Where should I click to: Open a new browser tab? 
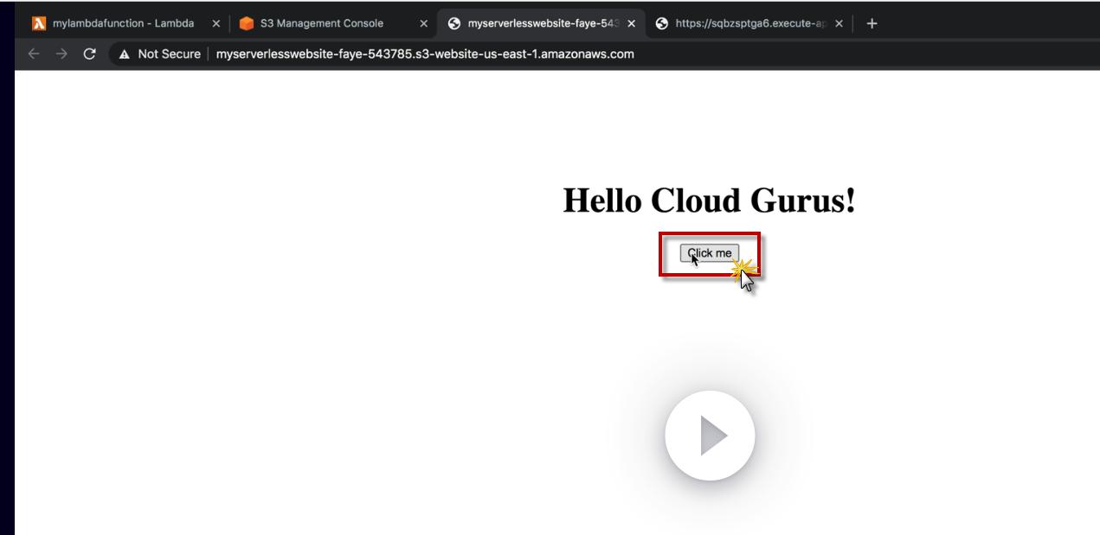click(x=872, y=23)
